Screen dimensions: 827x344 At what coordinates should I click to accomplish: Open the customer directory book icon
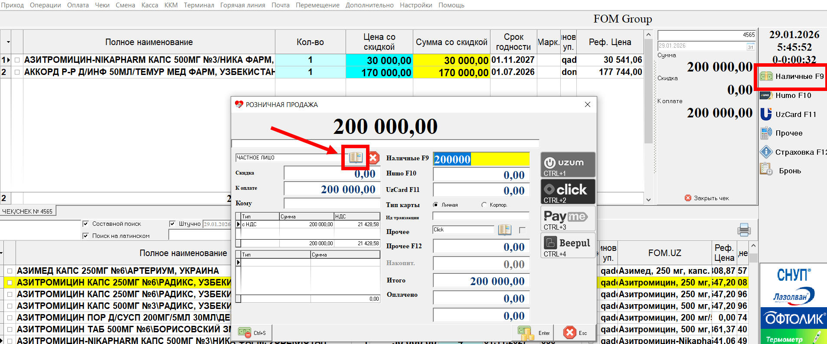[356, 157]
